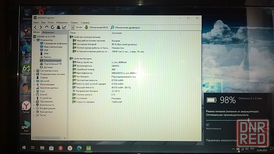Screen dimensions: 274x154
Task: Open the Отчет menu in menu bar
Action: click(51, 23)
